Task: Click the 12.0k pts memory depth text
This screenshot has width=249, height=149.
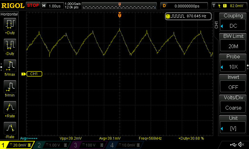Action: [x=72, y=7]
